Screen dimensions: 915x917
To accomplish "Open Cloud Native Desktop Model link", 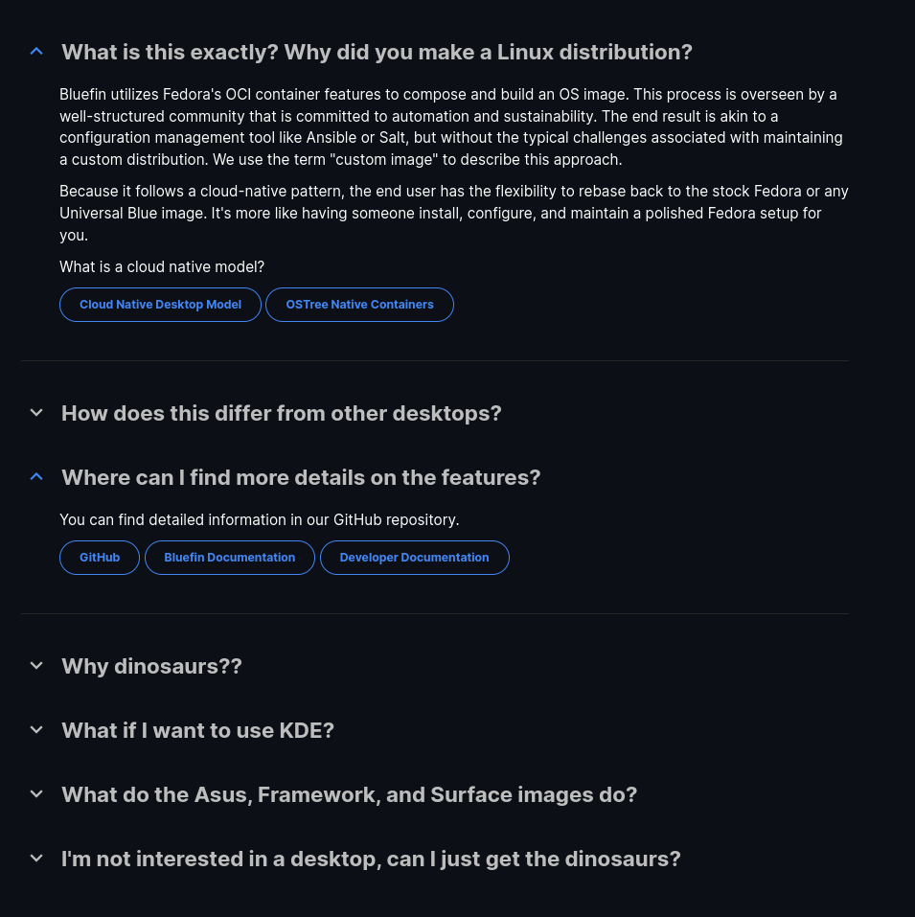I will 160,305.
